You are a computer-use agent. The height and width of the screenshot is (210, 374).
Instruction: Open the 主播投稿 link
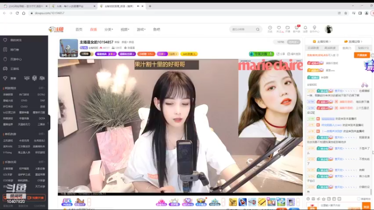[x=322, y=42]
